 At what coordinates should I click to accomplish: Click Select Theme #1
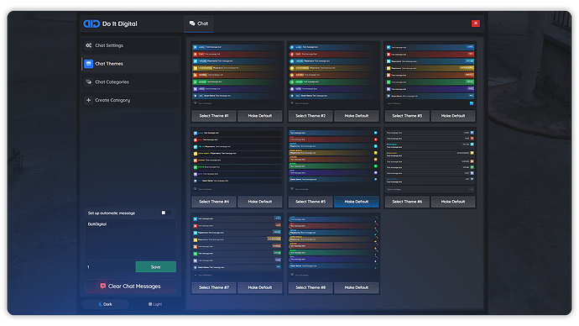(x=214, y=116)
